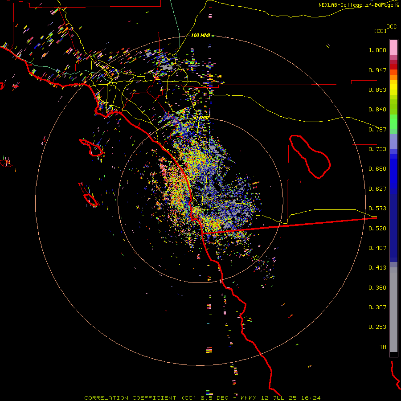Select the 0.520 legend value
Image resolution: width=401 pixels, height=401 pixels.
(377, 229)
